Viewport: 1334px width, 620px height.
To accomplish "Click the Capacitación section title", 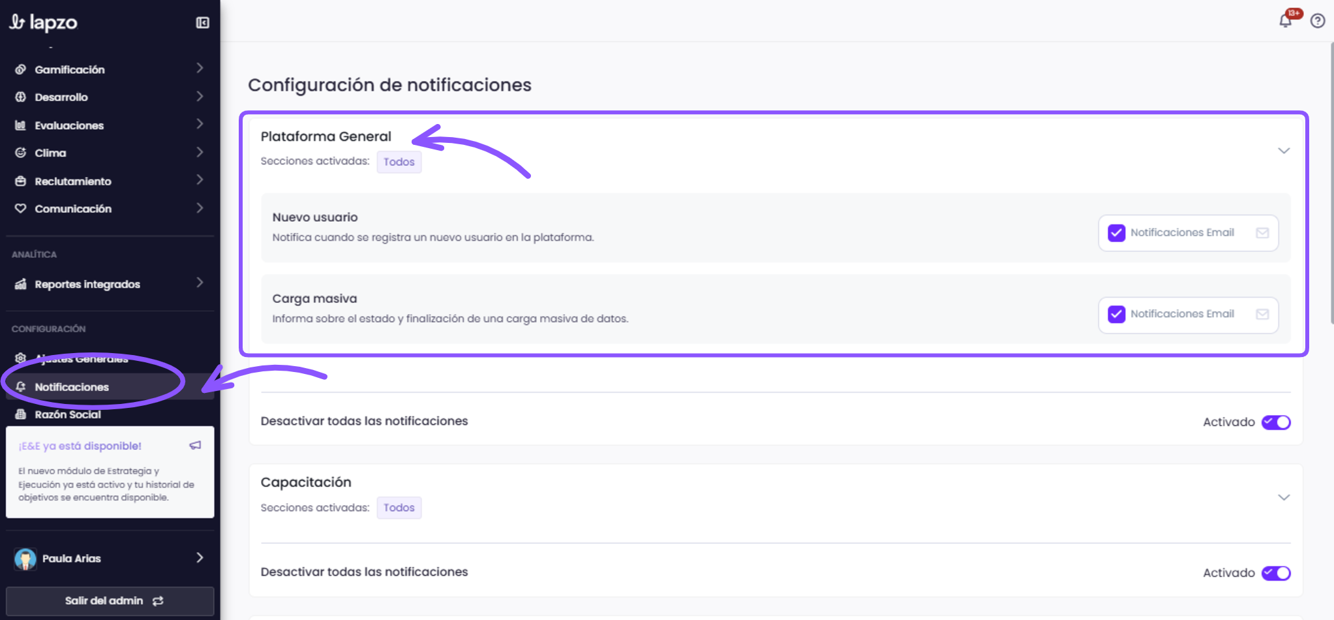I will pos(306,482).
